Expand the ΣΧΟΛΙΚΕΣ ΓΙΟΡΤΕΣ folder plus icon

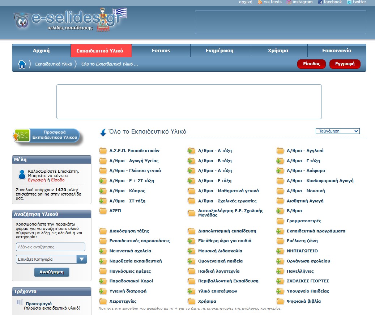(x=280, y=281)
